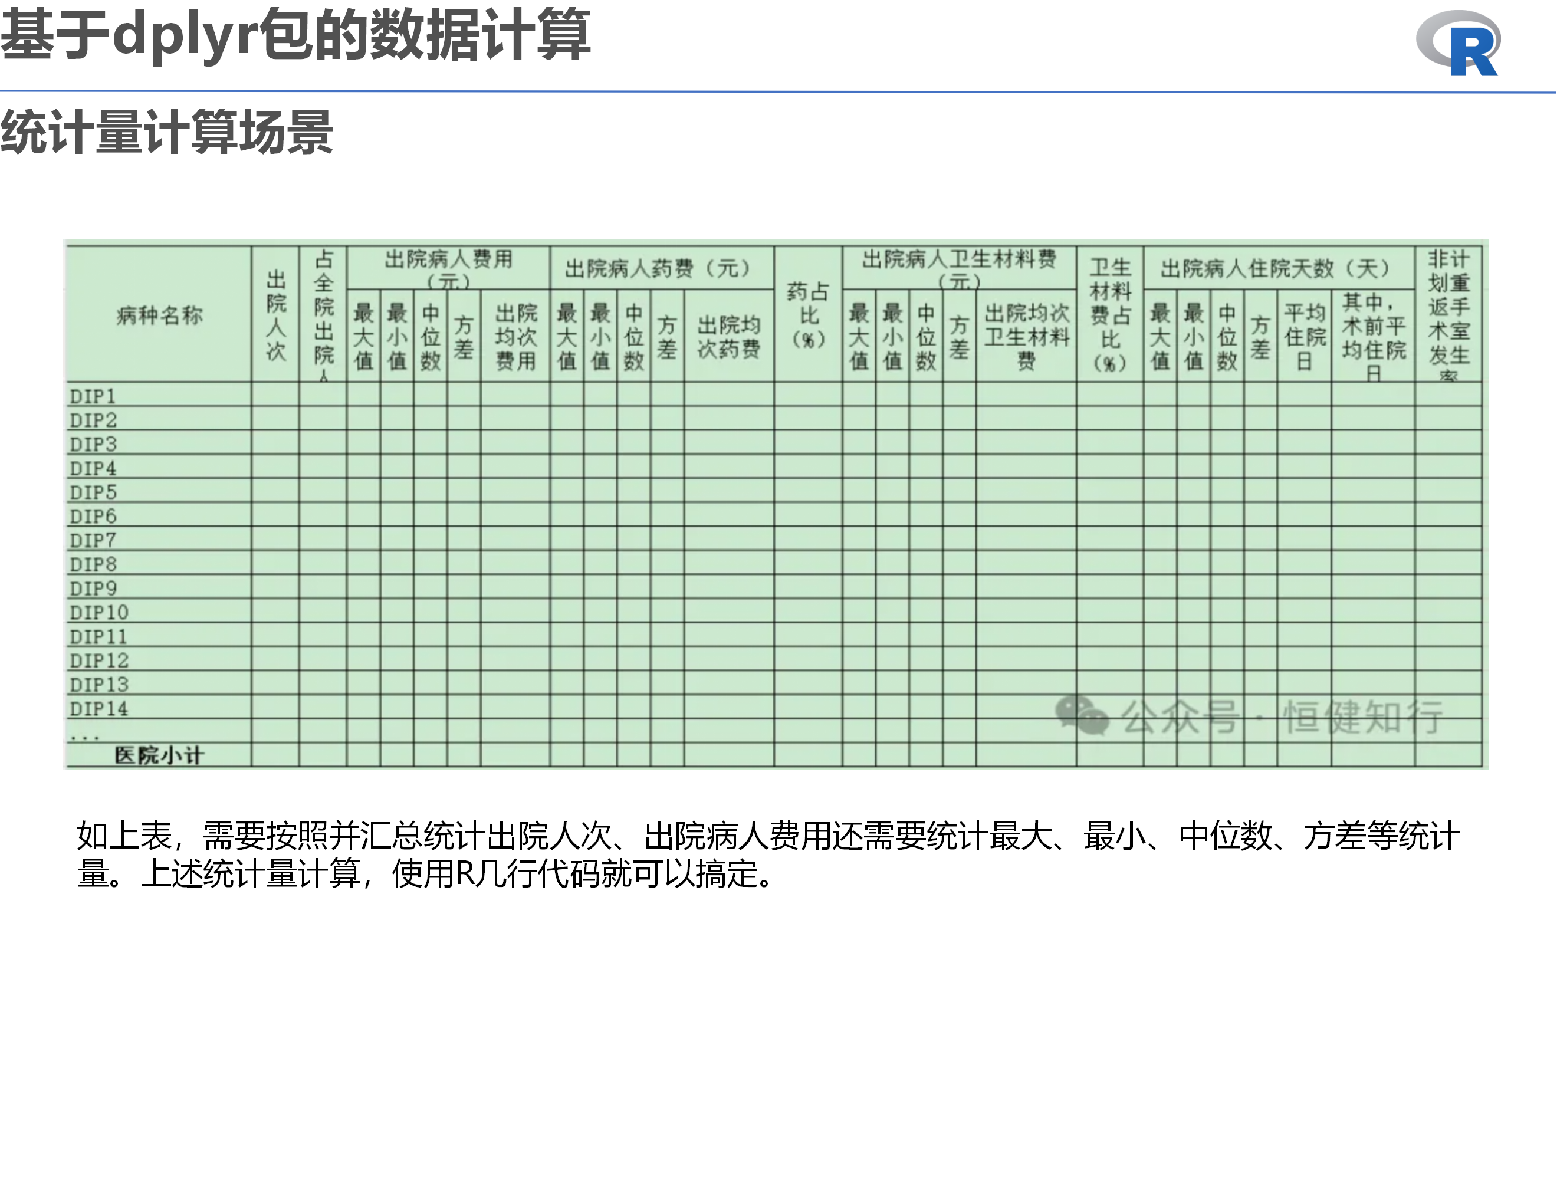Click the R logo in the corner
Screen dimensions: 1557x1203
[x=1458, y=44]
